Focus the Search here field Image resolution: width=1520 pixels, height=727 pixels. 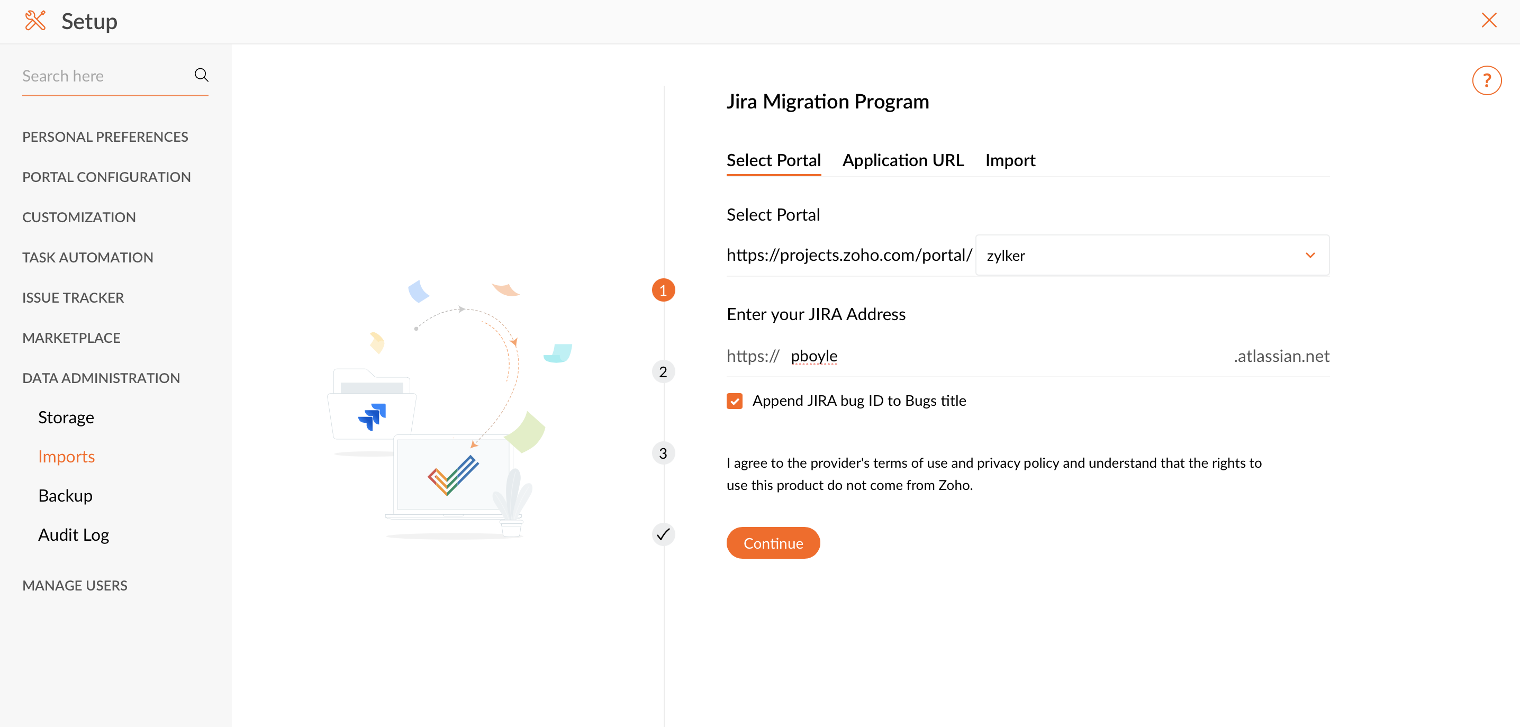pyautogui.click(x=103, y=76)
